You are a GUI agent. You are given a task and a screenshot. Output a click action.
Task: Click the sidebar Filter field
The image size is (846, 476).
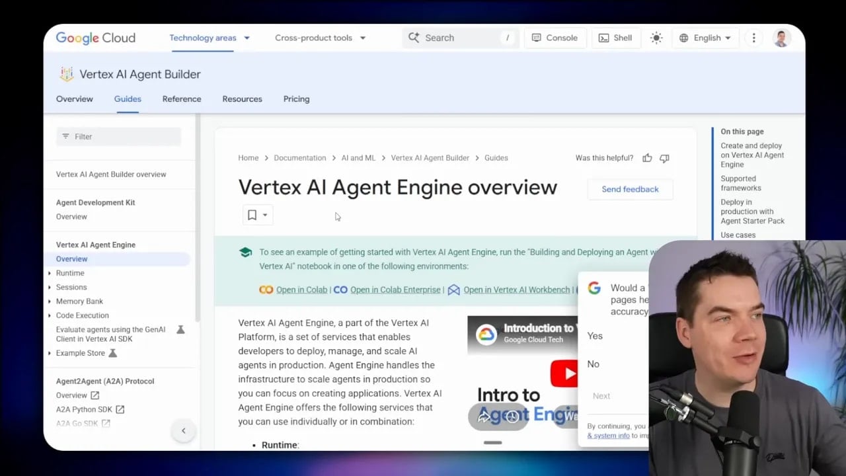[x=118, y=136]
